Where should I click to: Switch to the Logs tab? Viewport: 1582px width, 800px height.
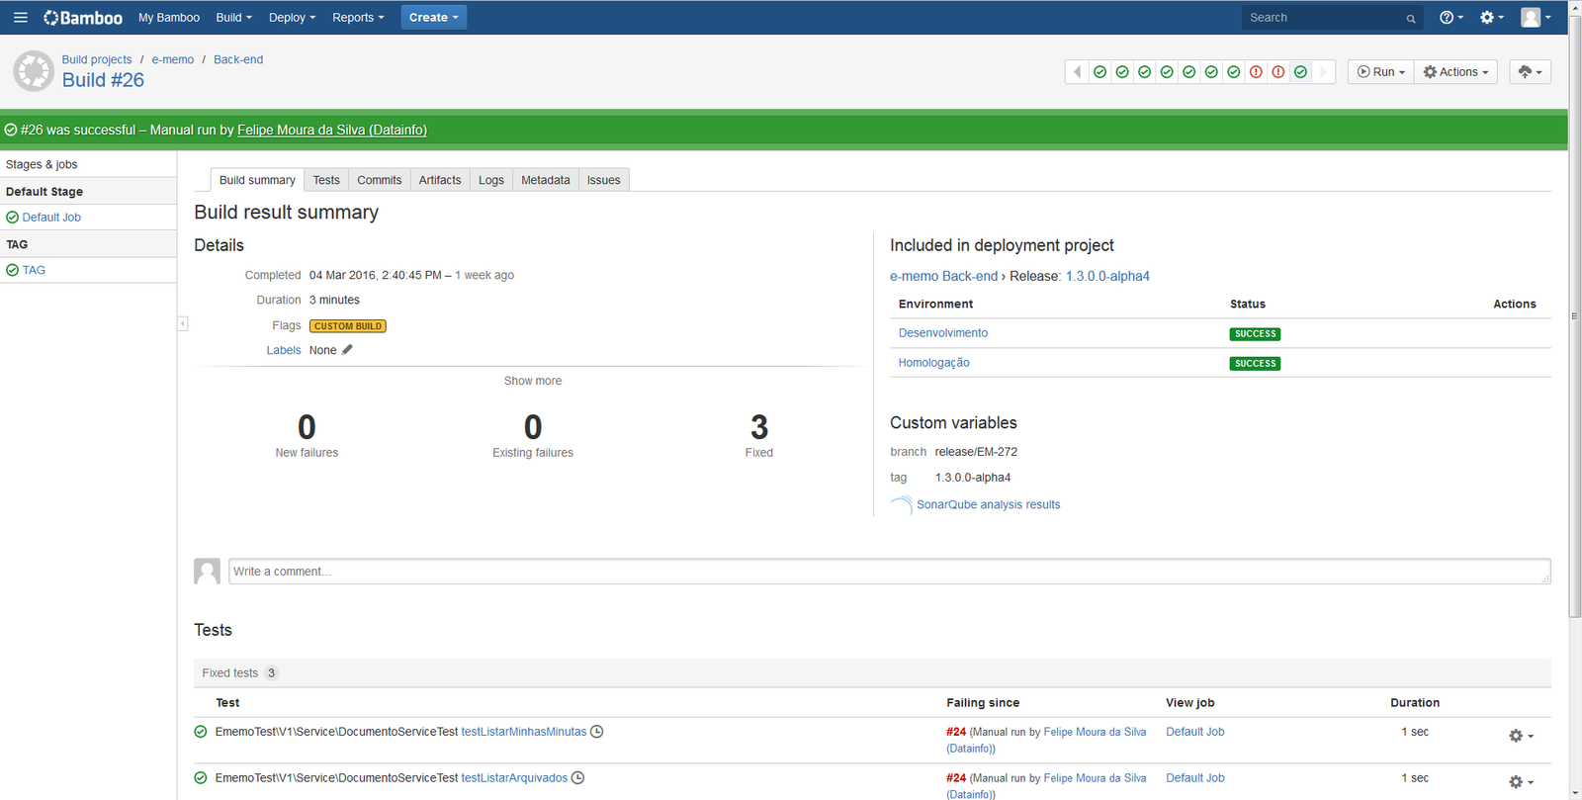pyautogui.click(x=491, y=180)
